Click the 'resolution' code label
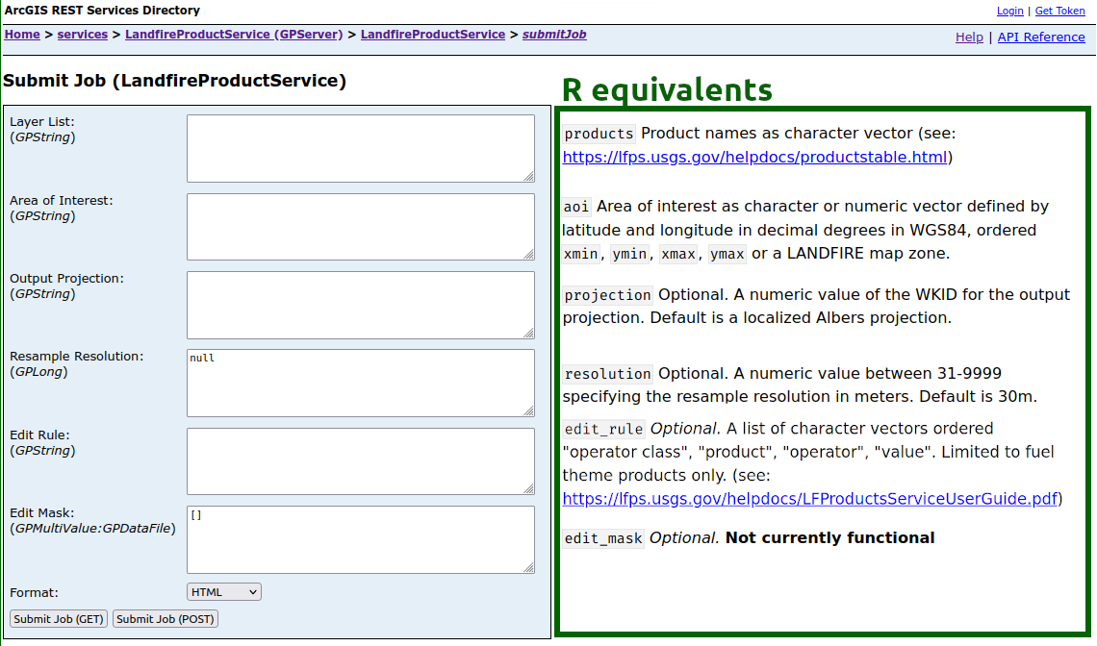 [x=607, y=374]
